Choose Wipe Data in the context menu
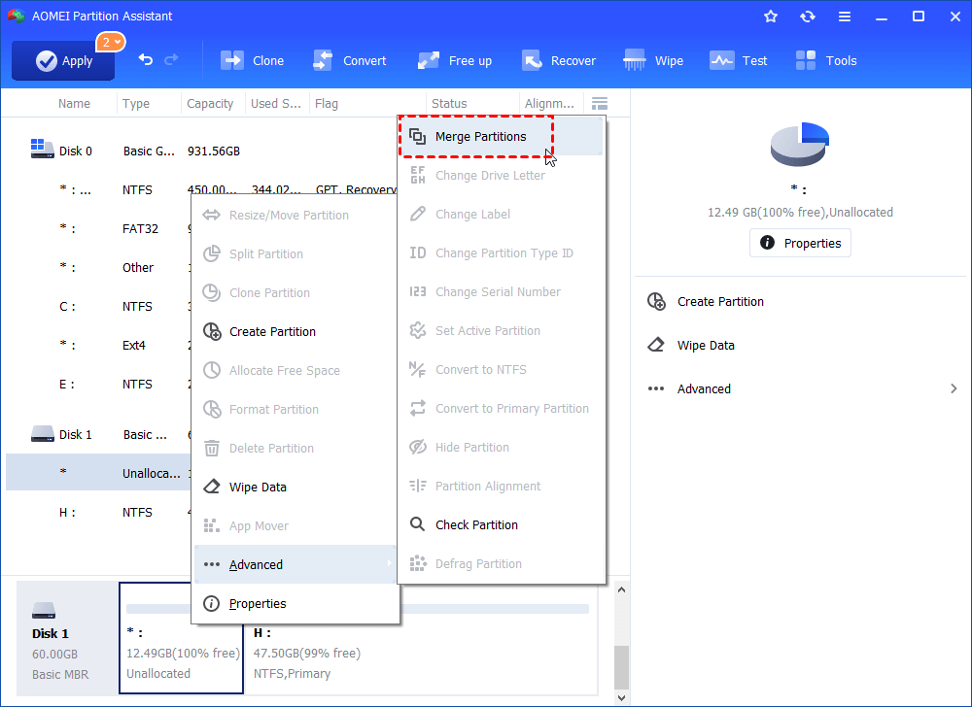Screen dimensions: 972x707 pyautogui.click(x=295, y=488)
